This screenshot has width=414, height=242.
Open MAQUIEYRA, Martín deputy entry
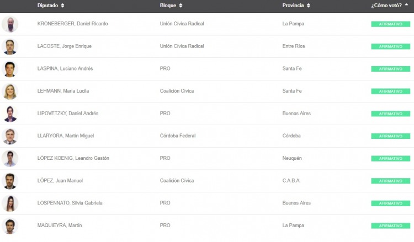point(61,225)
